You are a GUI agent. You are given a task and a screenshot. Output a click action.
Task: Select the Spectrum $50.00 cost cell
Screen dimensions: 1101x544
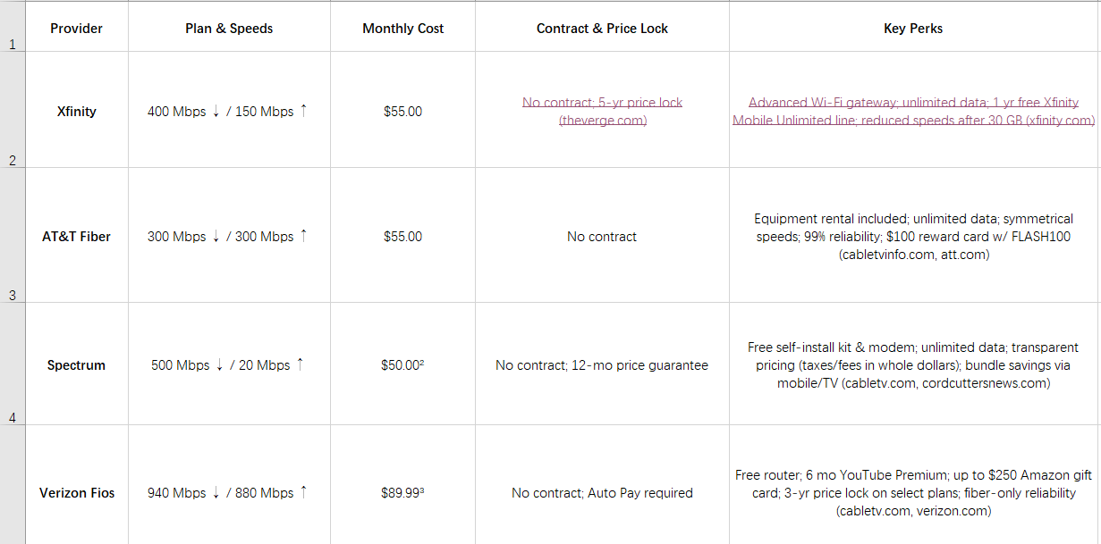(402, 364)
